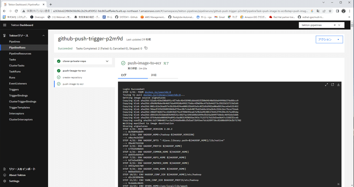Open a new browser tab

pyautogui.click(x=50, y=4)
